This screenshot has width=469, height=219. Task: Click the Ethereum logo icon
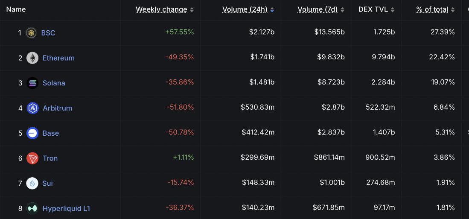32,58
